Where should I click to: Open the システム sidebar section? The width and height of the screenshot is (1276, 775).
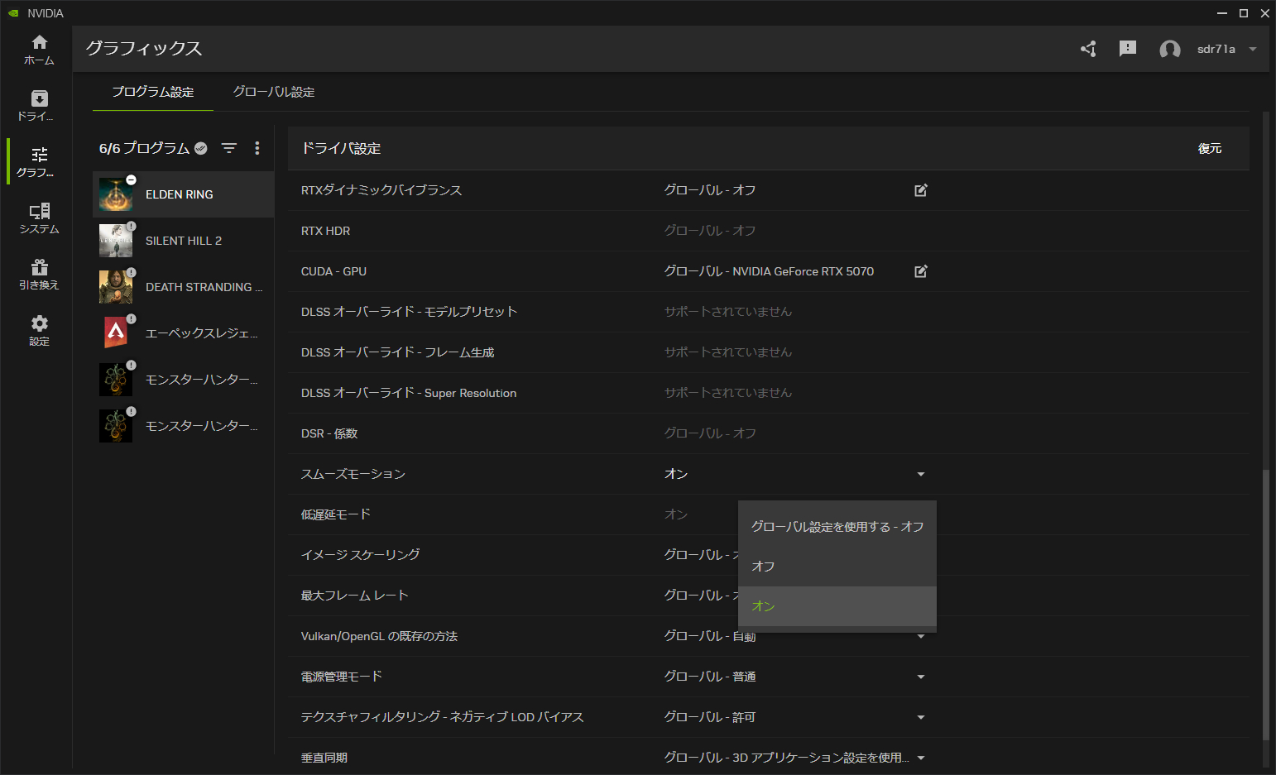(39, 218)
